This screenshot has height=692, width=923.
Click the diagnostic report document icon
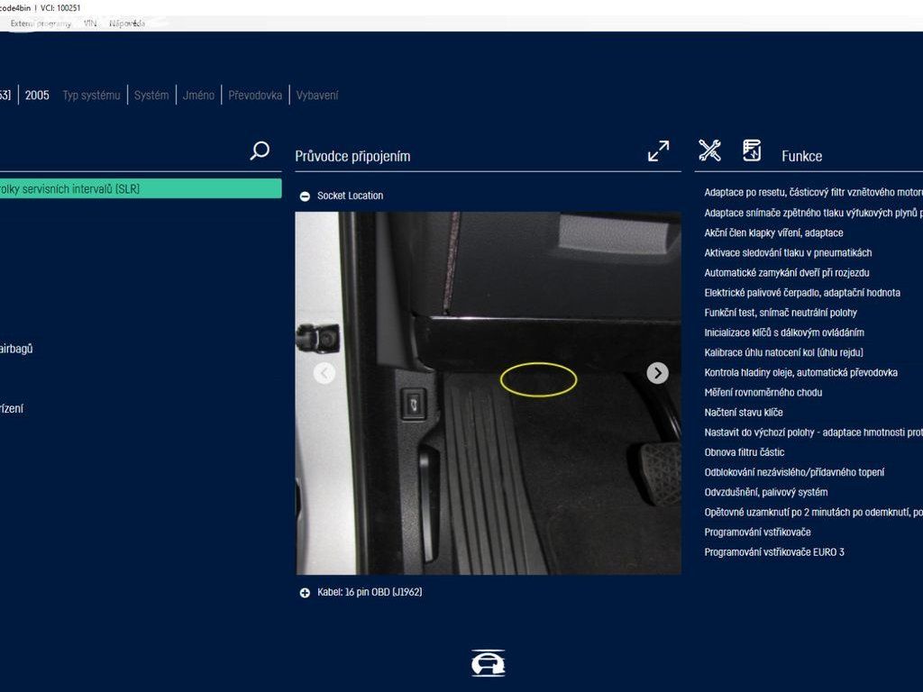click(752, 151)
